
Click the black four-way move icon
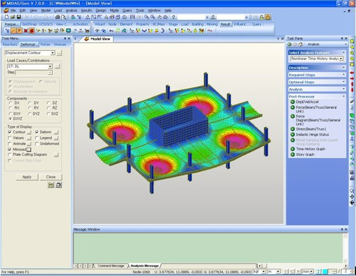point(352,197)
